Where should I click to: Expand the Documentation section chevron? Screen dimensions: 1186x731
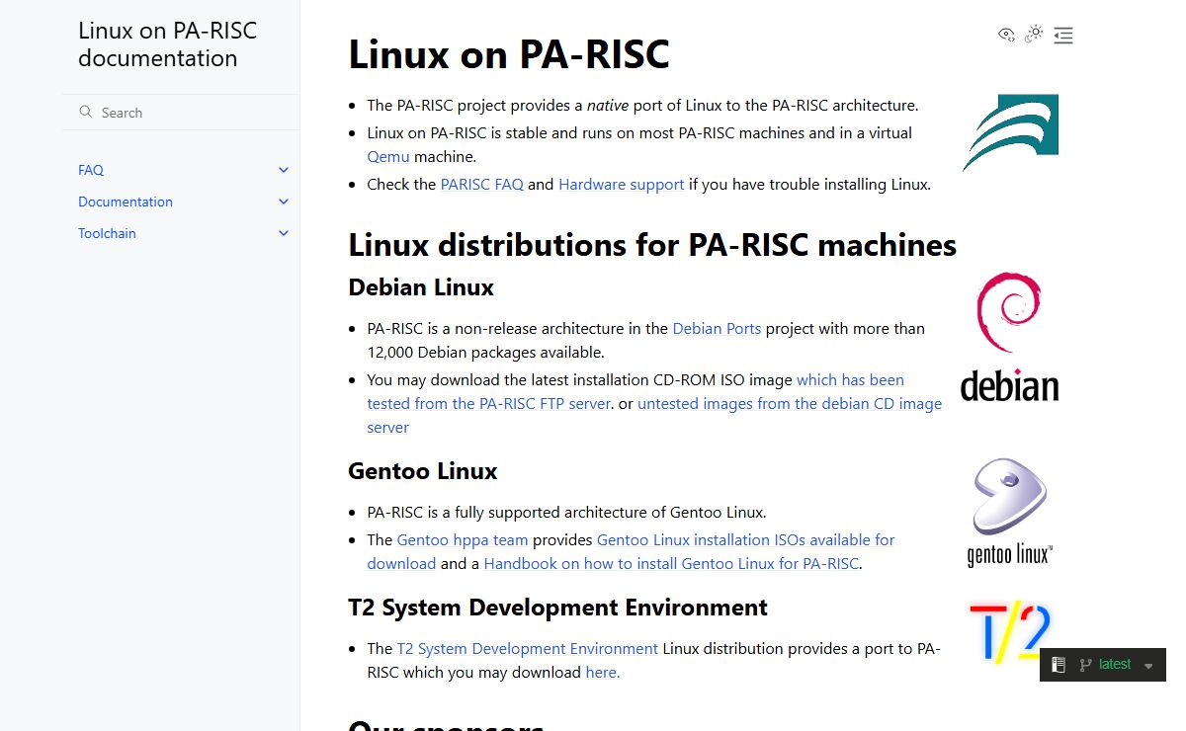(x=284, y=202)
